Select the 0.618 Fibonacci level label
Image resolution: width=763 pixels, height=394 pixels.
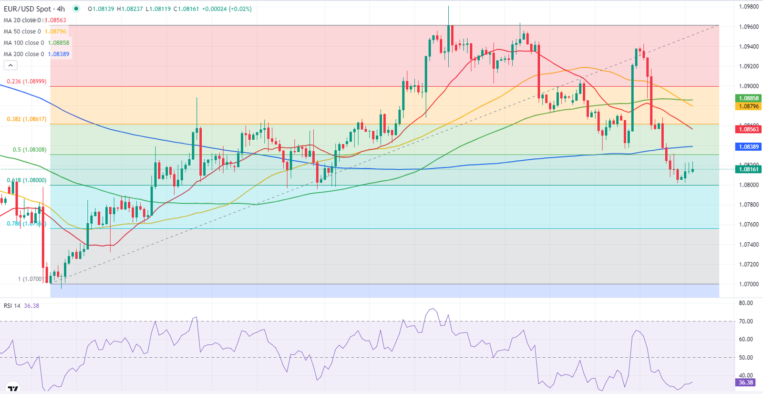pos(27,180)
